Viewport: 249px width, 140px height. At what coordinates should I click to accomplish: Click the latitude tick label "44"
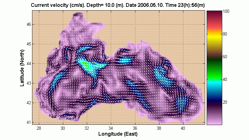(x=29, y=64)
